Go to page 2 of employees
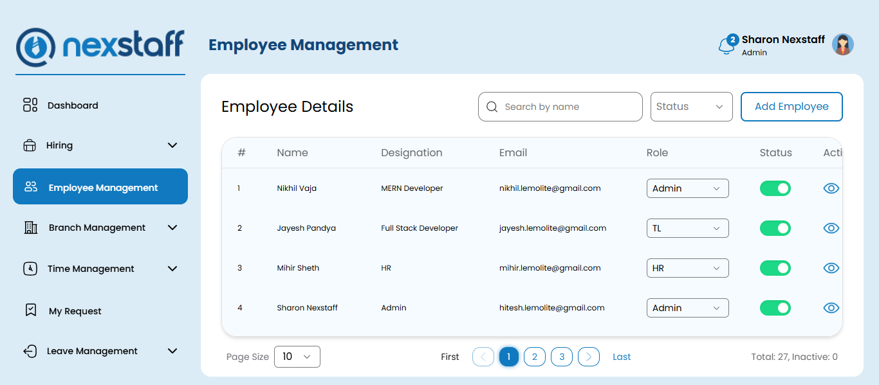This screenshot has width=879, height=385. 535,357
